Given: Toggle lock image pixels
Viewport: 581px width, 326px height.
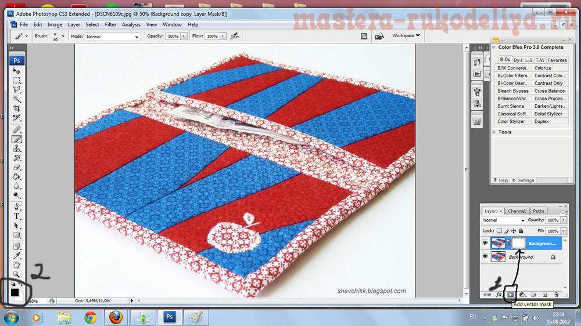Looking at the screenshot, I should click(x=507, y=231).
